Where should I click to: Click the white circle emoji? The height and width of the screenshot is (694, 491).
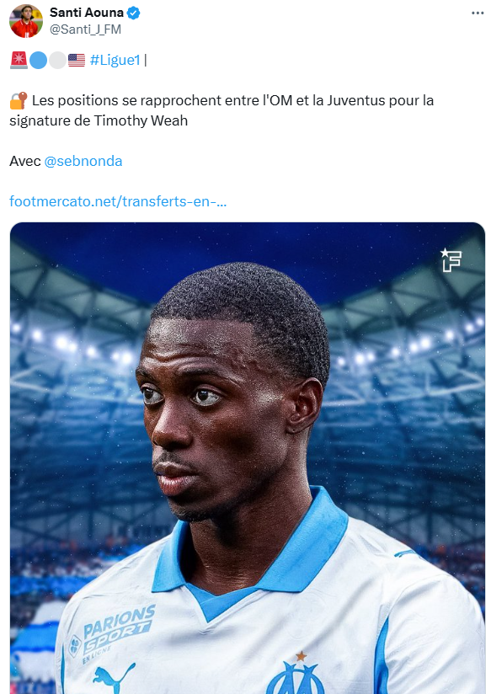[x=57, y=60]
